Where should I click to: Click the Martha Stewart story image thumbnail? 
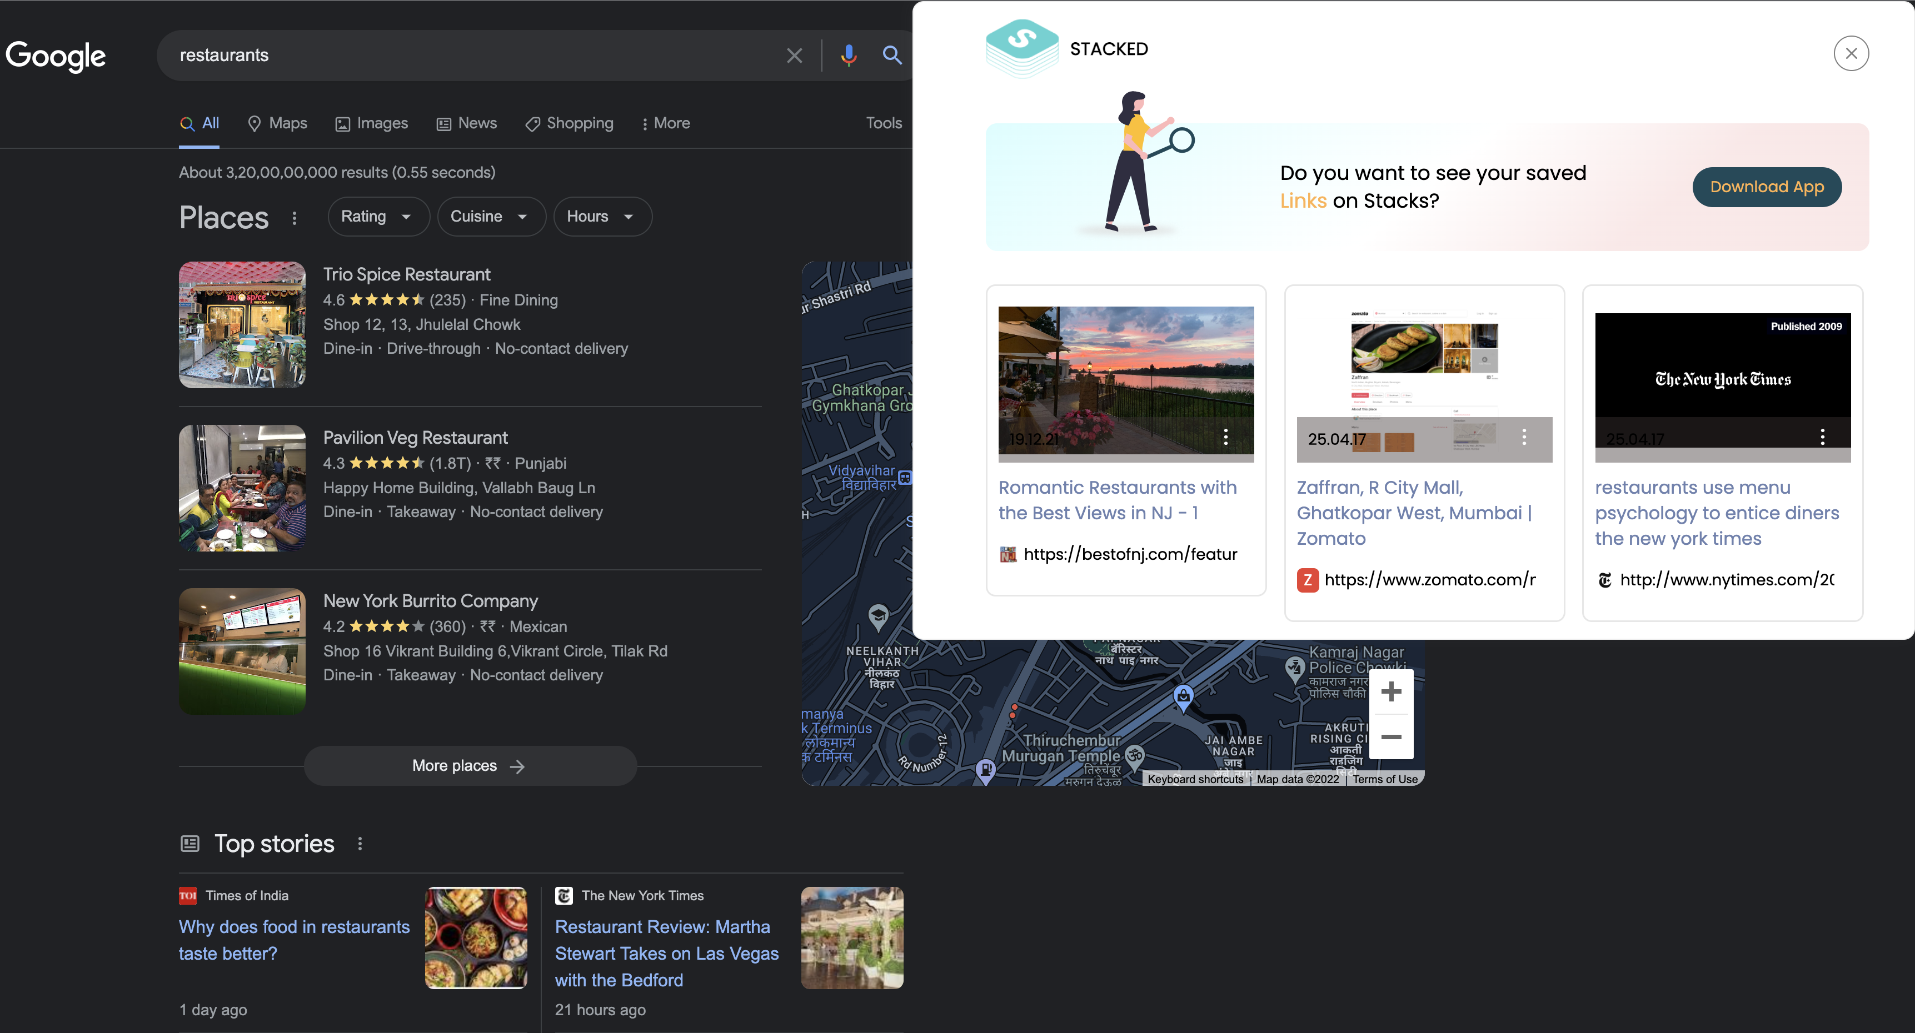(x=852, y=938)
